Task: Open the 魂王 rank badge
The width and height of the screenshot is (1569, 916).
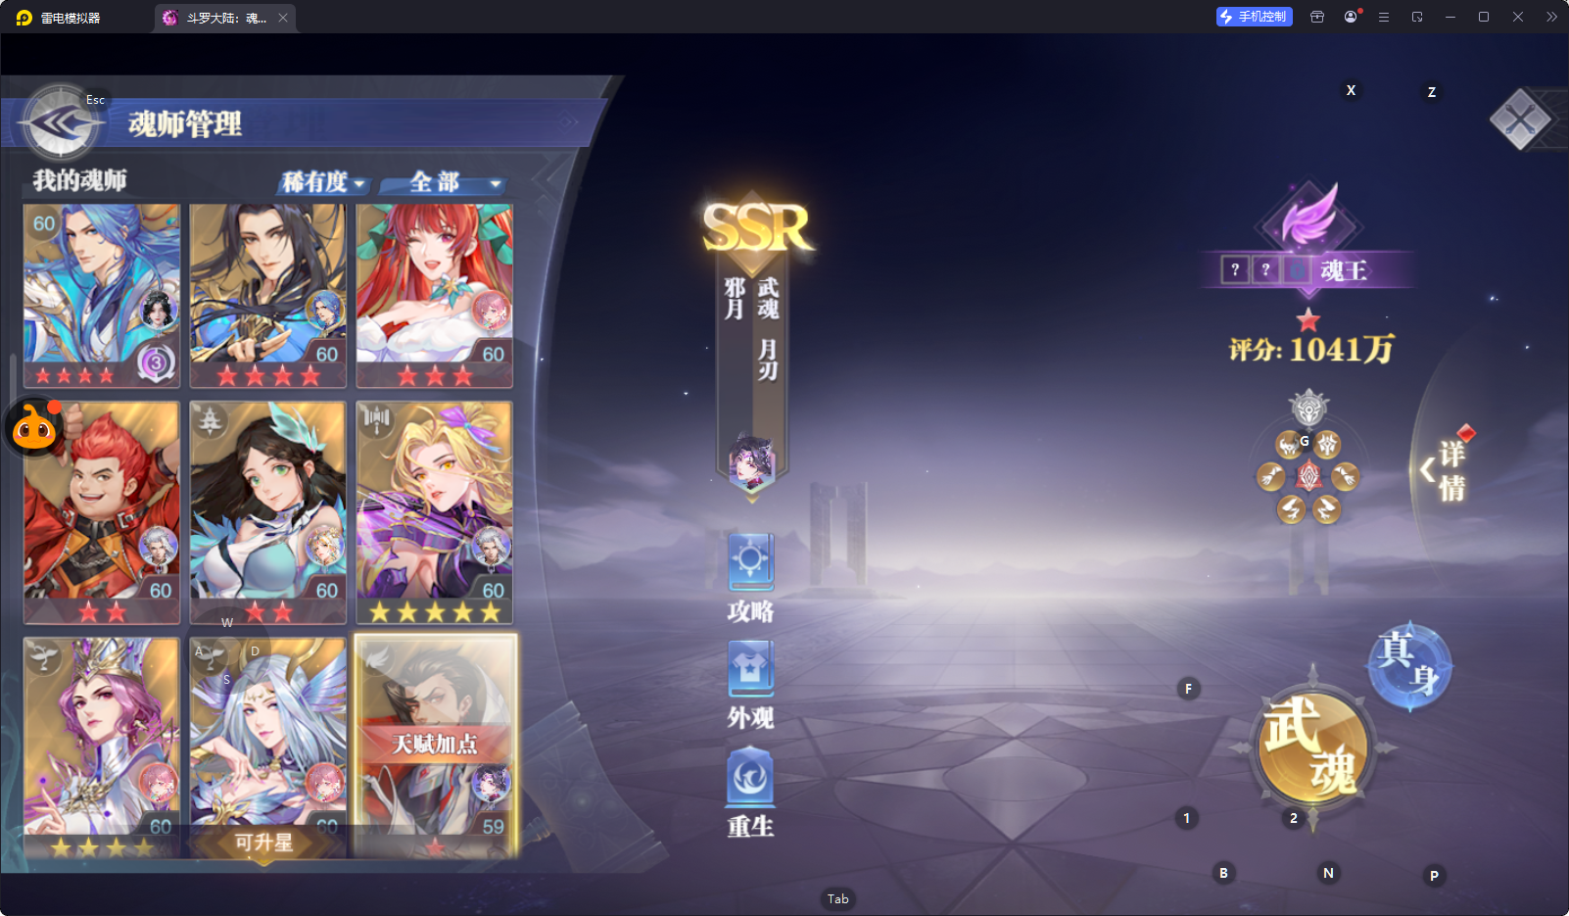Action: coord(1308,269)
